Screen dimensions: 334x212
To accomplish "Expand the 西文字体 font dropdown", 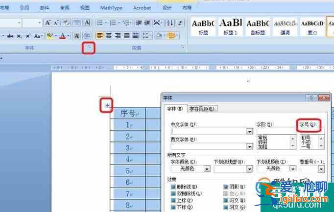I will (x=249, y=146).
